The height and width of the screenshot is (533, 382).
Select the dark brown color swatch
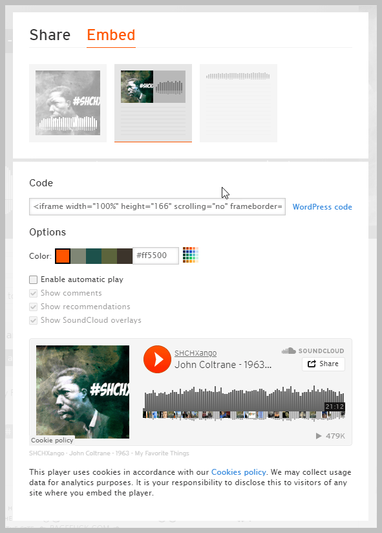(125, 256)
